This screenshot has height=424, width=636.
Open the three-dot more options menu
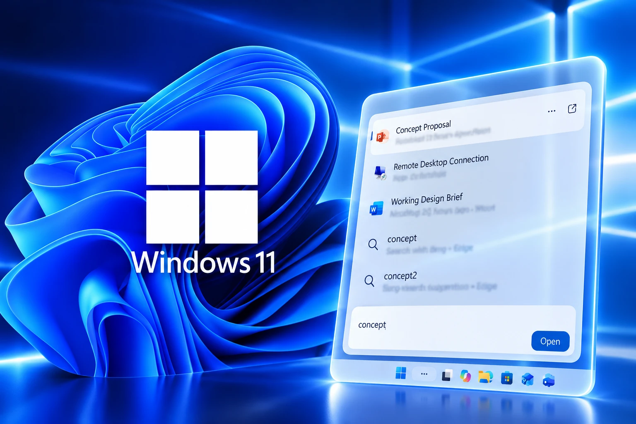pos(552,111)
